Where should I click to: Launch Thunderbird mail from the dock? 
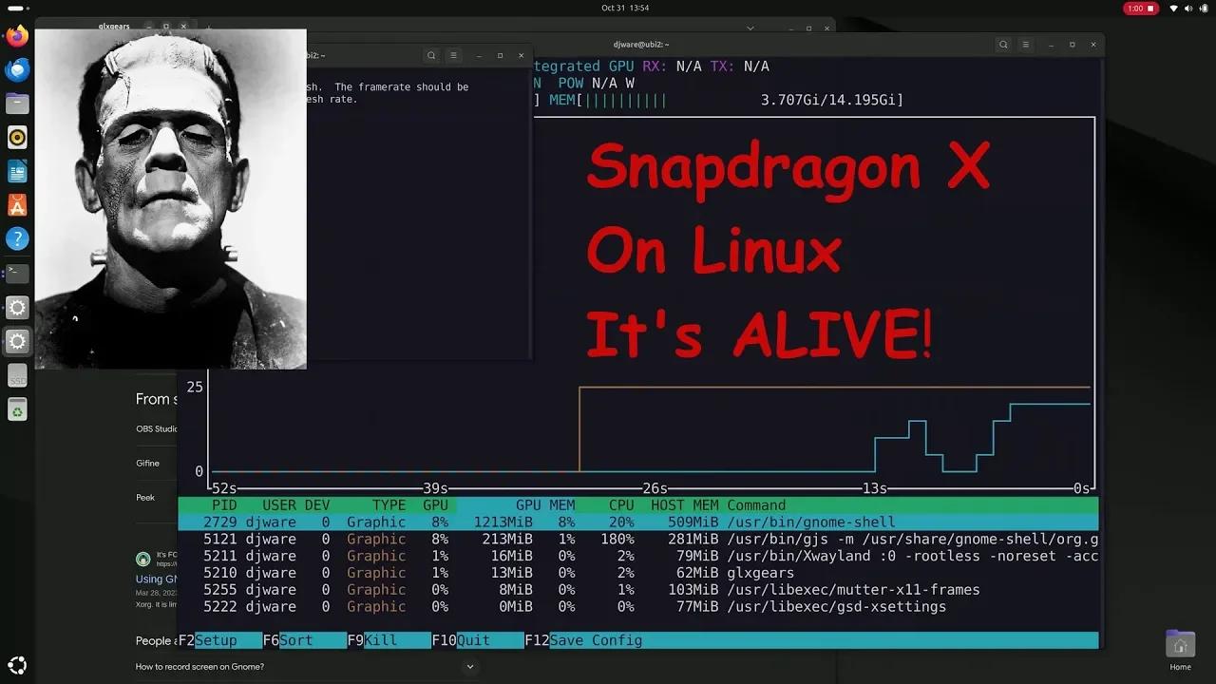tap(16, 69)
